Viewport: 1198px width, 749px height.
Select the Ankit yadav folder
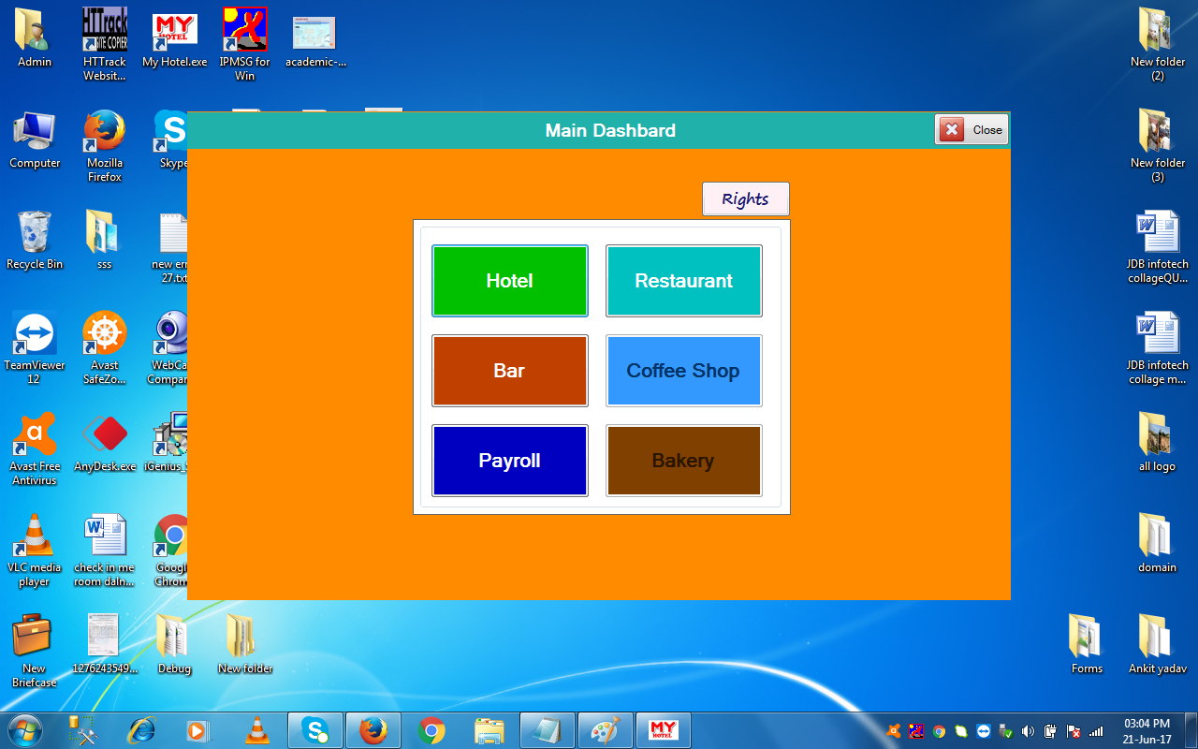tap(1158, 646)
